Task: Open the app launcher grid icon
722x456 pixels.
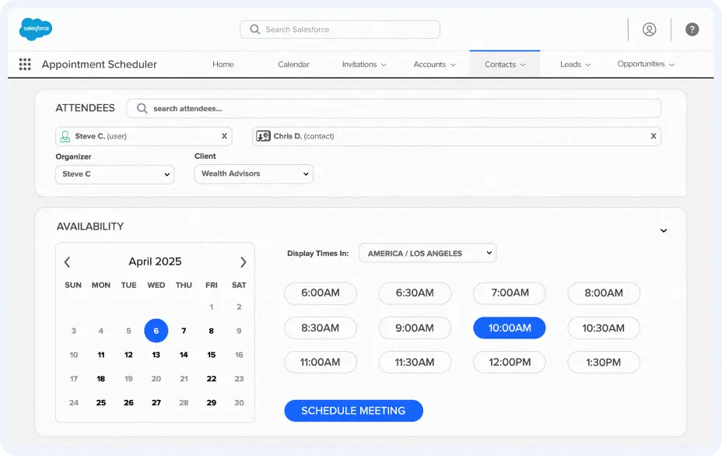Action: (x=25, y=64)
